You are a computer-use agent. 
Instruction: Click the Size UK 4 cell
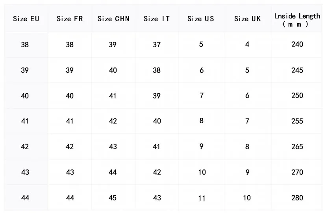point(247,44)
